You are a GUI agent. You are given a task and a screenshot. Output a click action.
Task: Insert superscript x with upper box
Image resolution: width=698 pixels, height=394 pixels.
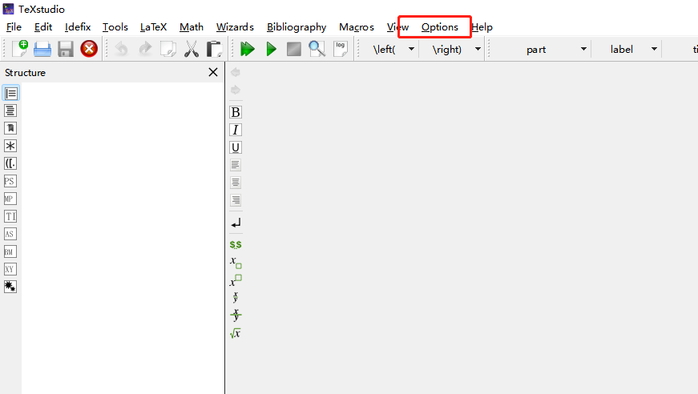point(236,280)
